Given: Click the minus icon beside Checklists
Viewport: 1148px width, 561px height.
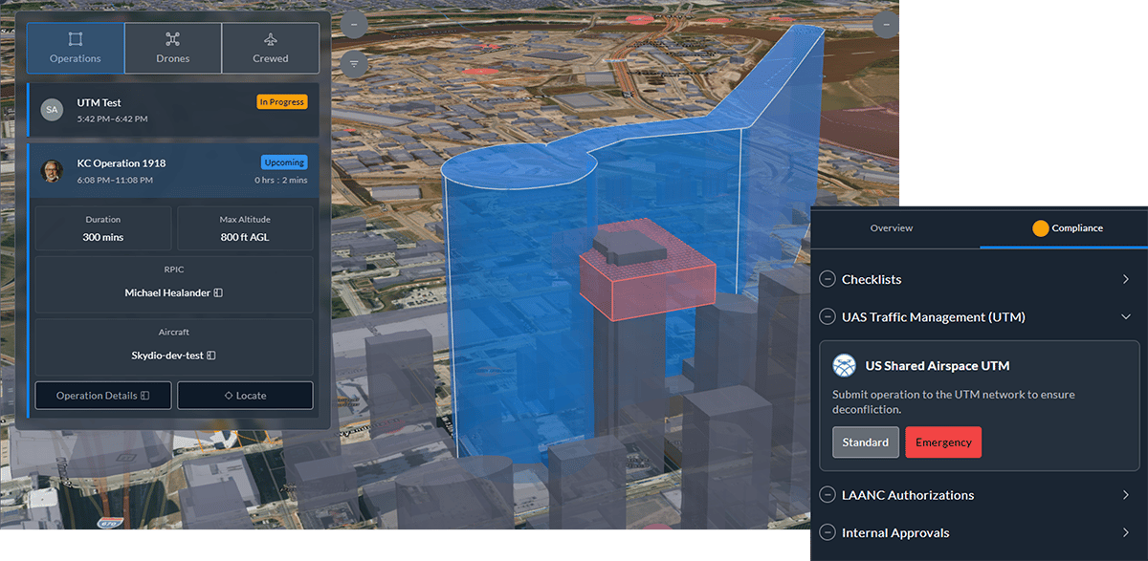Looking at the screenshot, I should [828, 279].
